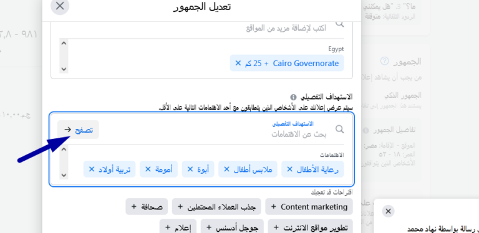Viewport: 479px width, 233px height.
Task: Add the صحافة suggestion chip
Action: click(147, 207)
